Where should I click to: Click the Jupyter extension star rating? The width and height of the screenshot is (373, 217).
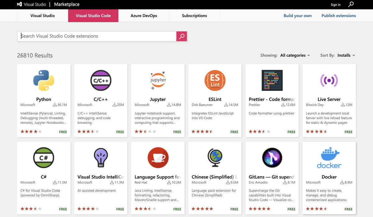(145, 132)
